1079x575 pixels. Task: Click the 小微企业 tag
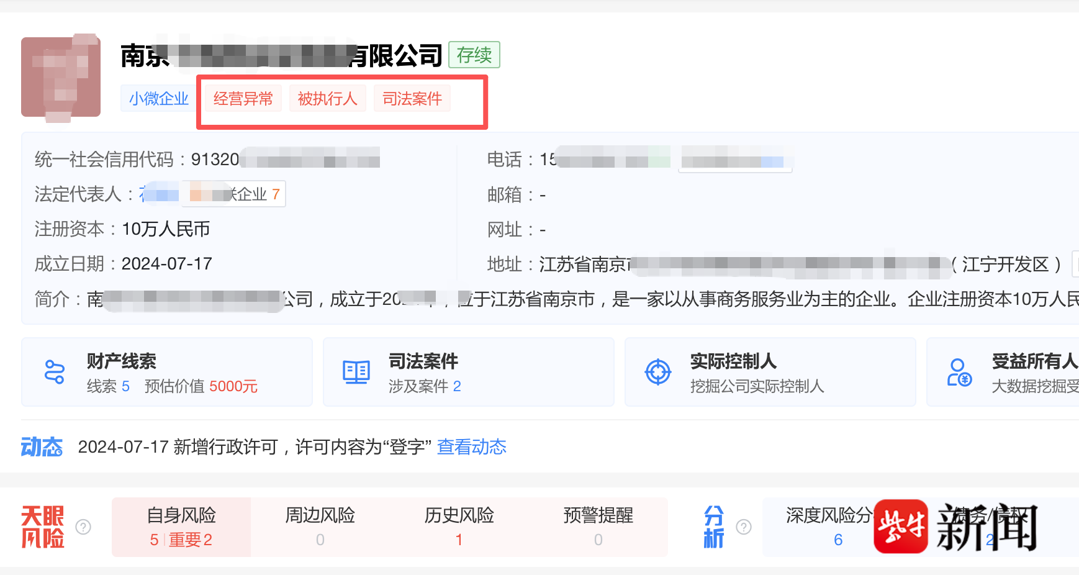tap(158, 99)
